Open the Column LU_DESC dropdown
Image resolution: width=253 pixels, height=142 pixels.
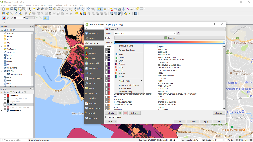tap(174, 33)
